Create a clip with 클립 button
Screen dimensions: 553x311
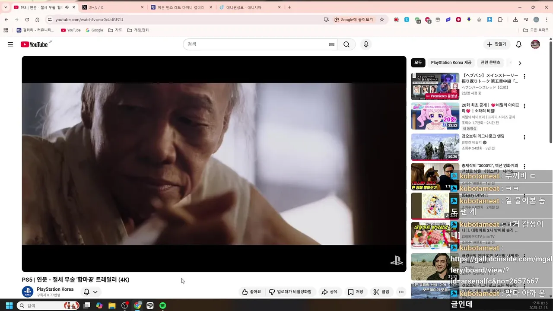381,292
